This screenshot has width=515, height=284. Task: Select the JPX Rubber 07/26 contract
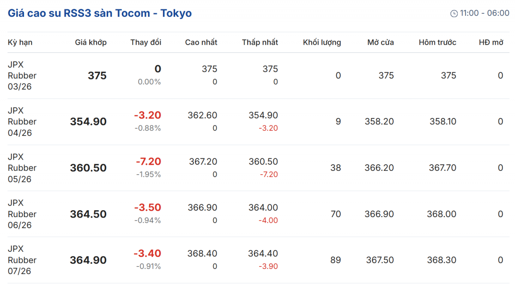click(x=22, y=260)
